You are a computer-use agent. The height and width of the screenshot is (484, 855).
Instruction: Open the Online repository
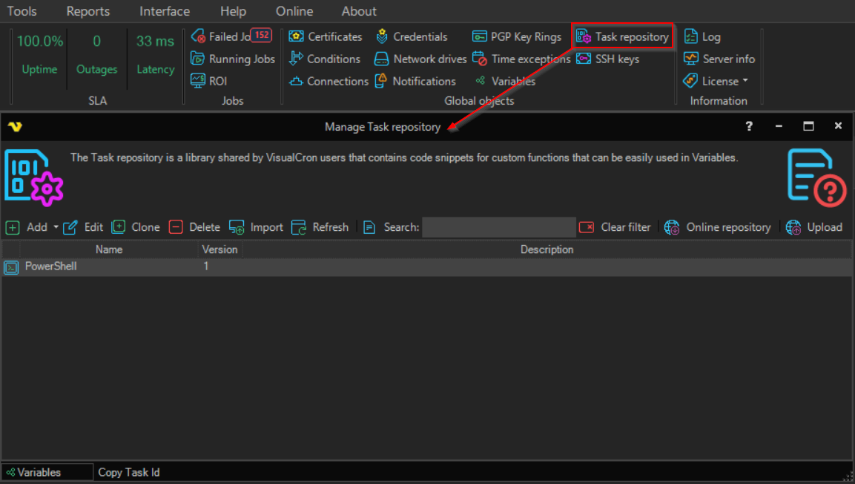[x=718, y=227]
